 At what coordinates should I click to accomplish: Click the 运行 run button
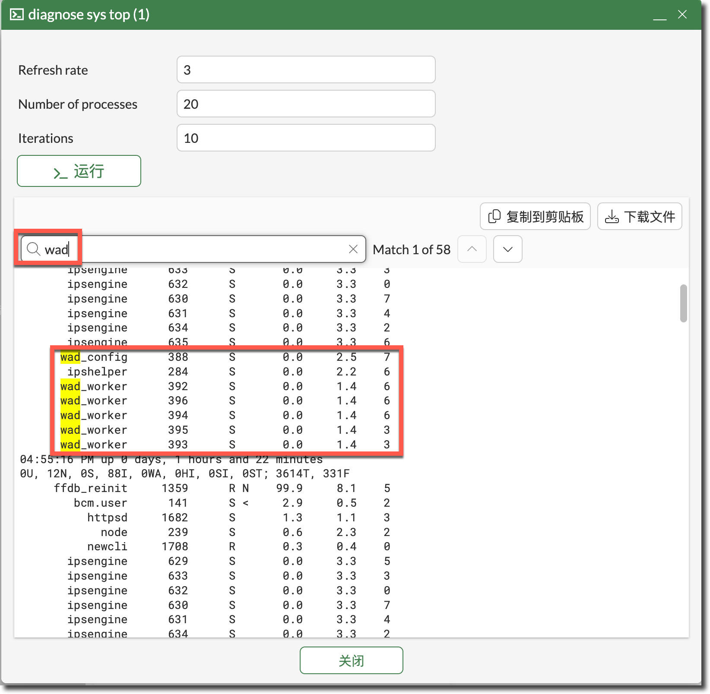pos(79,171)
